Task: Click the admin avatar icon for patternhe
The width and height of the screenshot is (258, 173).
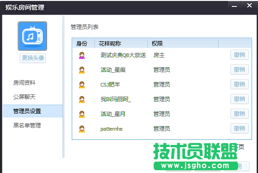Action: click(x=82, y=129)
